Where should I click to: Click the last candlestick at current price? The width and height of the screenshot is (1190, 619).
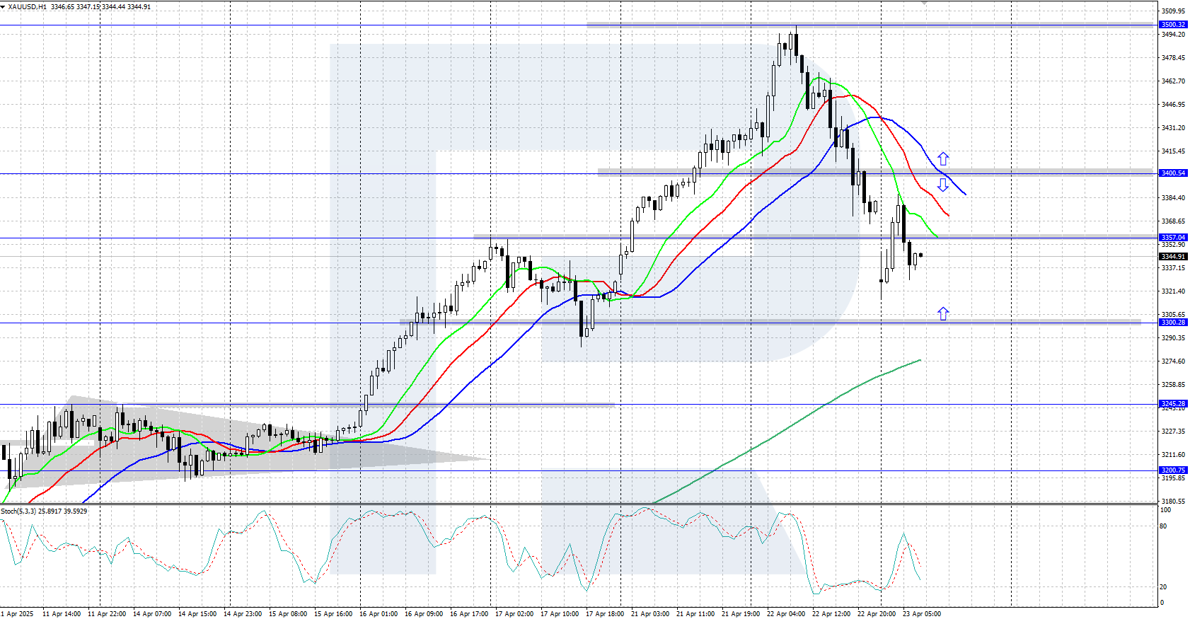pyautogui.click(x=920, y=255)
